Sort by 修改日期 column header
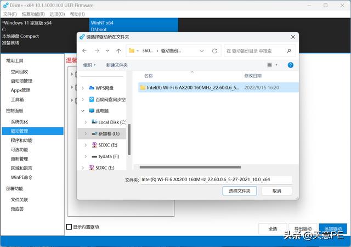Viewport: 351px width, 247px height. 253,76
